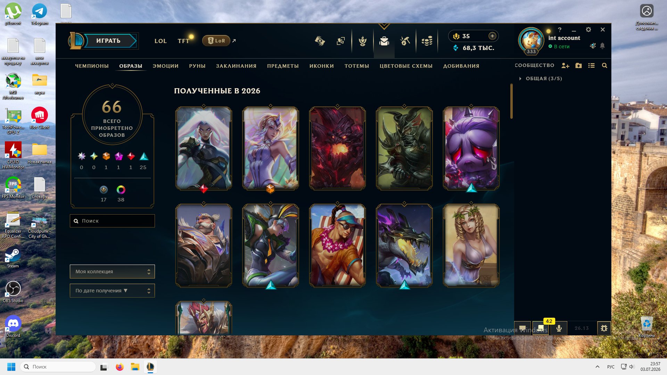Click the skin search Поиск field
The width and height of the screenshot is (667, 375).
tap(112, 221)
